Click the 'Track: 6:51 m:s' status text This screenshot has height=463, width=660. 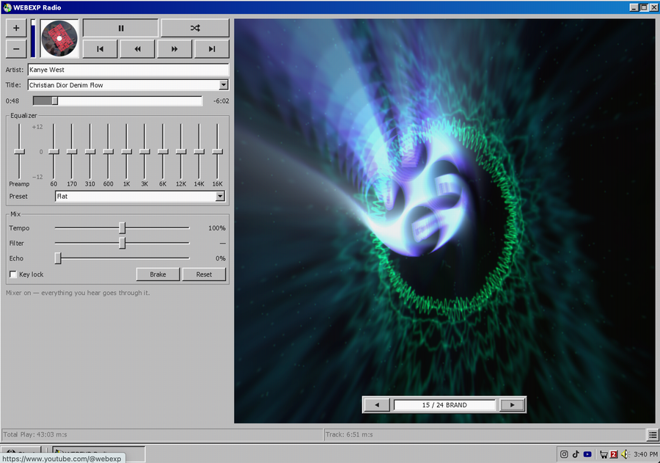(349, 434)
